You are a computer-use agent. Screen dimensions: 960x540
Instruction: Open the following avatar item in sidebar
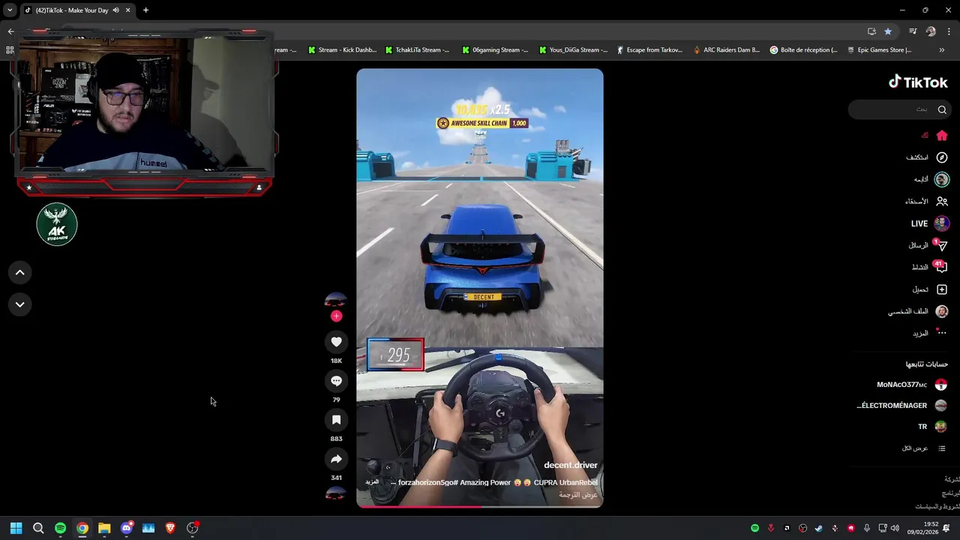tap(942, 179)
